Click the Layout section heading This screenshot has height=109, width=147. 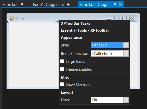coord(67,92)
